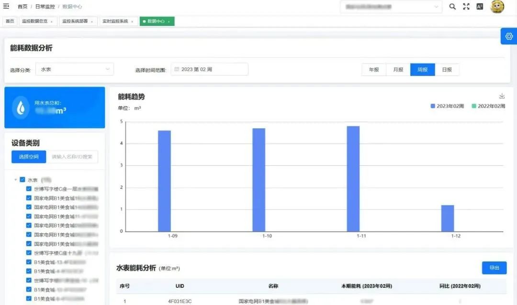Open the settings gear panel
The image size is (517, 305).
point(509,36)
